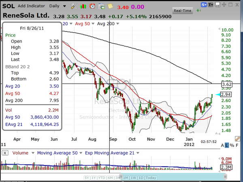Viewport: 243px width, 182px height.
Task: Select the 6M range button
Action: coord(110,178)
